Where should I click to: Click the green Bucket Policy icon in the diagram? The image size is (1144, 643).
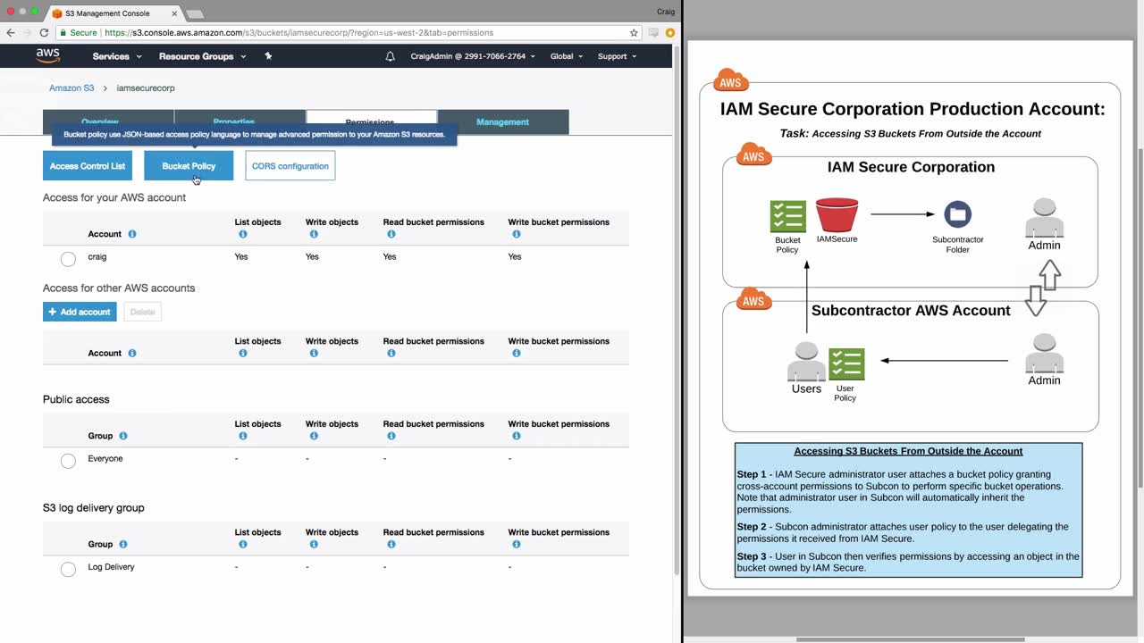tap(787, 216)
